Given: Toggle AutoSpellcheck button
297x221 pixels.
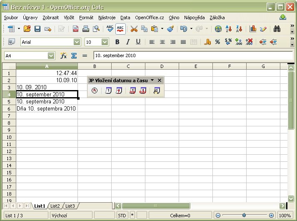Looking at the screenshot, I should pyautogui.click(x=120, y=29).
